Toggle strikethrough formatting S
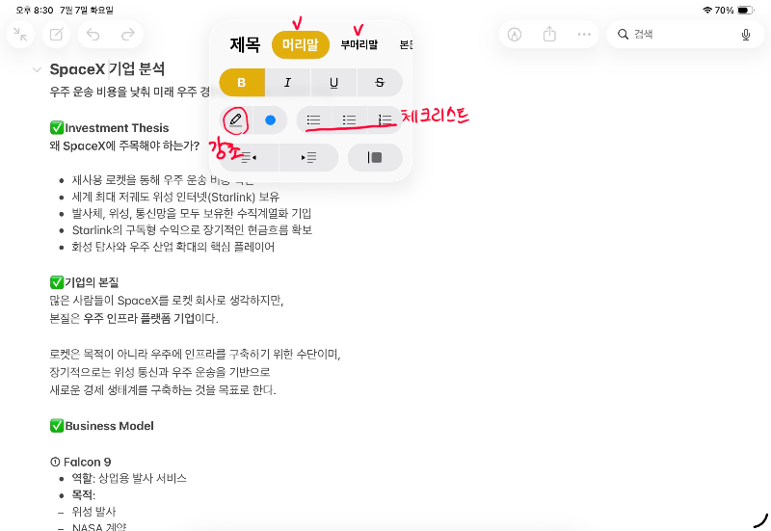This screenshot has height=531, width=771. point(380,83)
